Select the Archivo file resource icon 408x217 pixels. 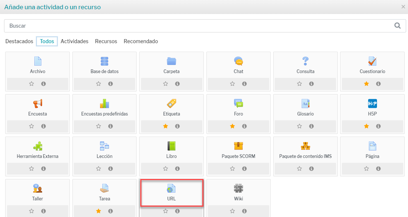[38, 61]
